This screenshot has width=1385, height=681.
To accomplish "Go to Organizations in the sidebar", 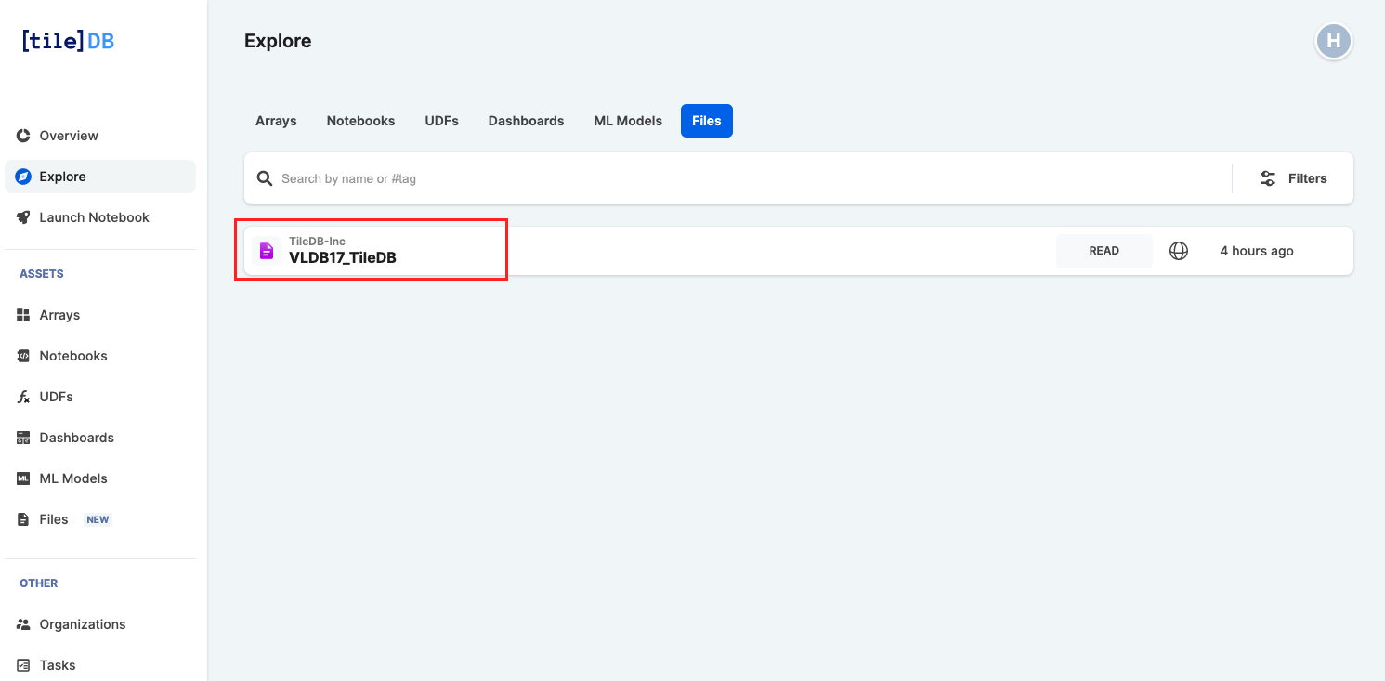I will point(82,624).
